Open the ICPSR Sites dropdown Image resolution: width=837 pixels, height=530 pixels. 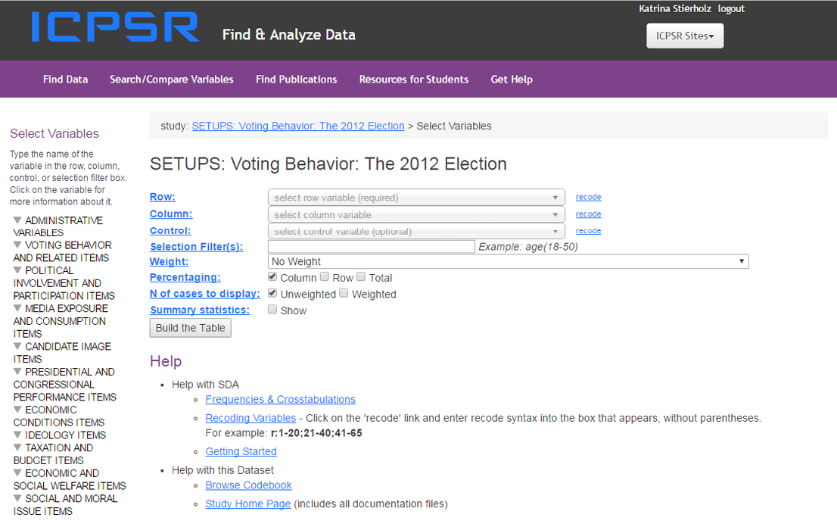pos(685,36)
